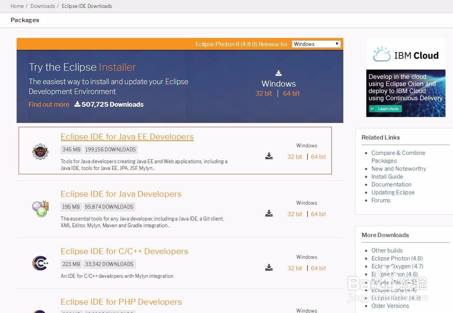
Task: Select 32 bit for C/C++ Developers
Action: click(x=295, y=268)
